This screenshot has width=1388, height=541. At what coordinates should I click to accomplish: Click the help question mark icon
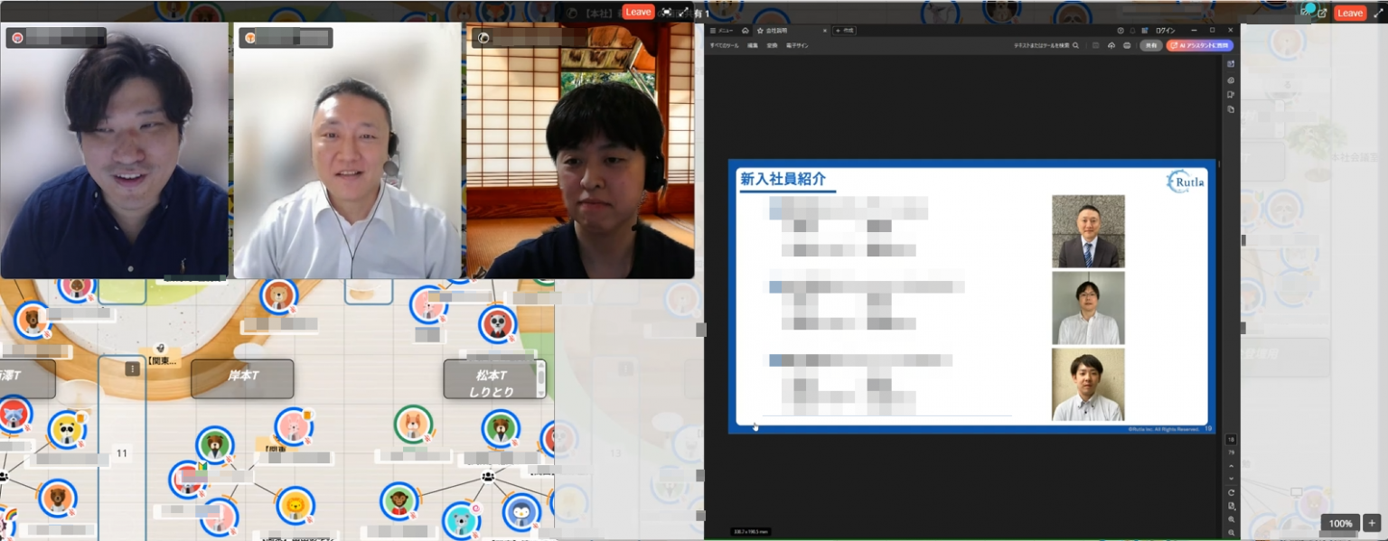click(x=1120, y=31)
